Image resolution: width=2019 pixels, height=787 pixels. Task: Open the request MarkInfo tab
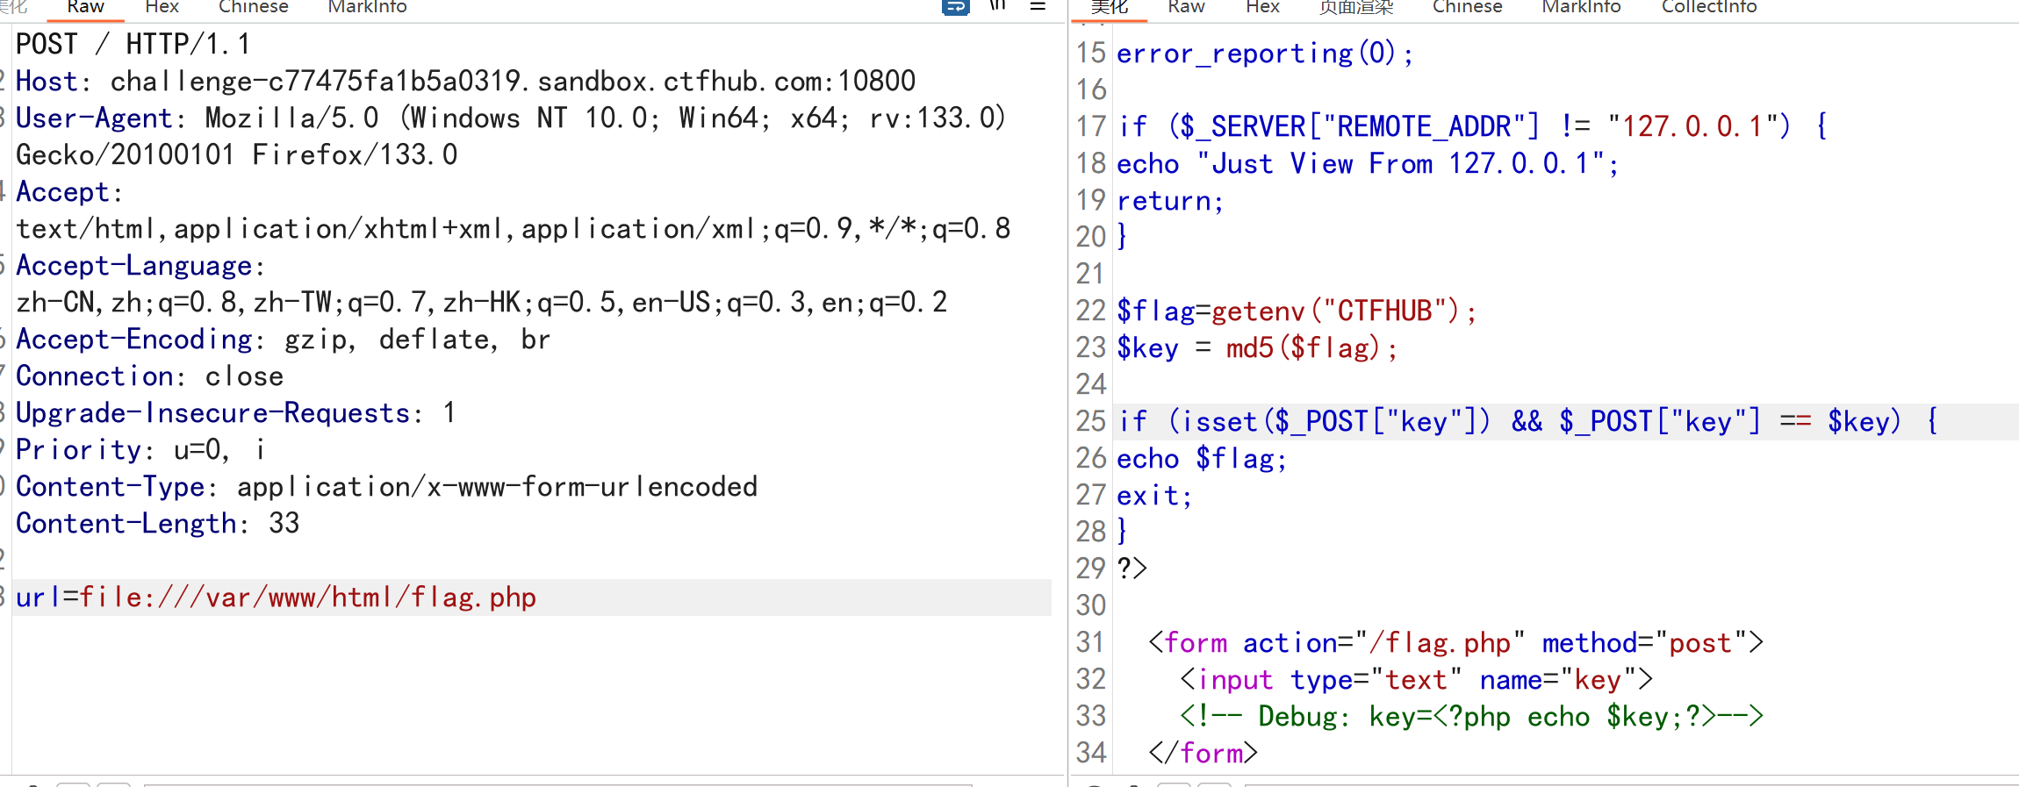367,7
